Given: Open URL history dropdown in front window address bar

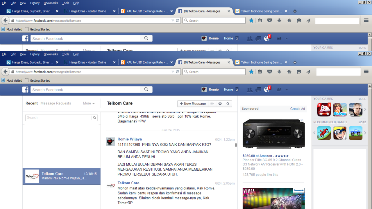Looking at the screenshot, I should click(x=173, y=72).
